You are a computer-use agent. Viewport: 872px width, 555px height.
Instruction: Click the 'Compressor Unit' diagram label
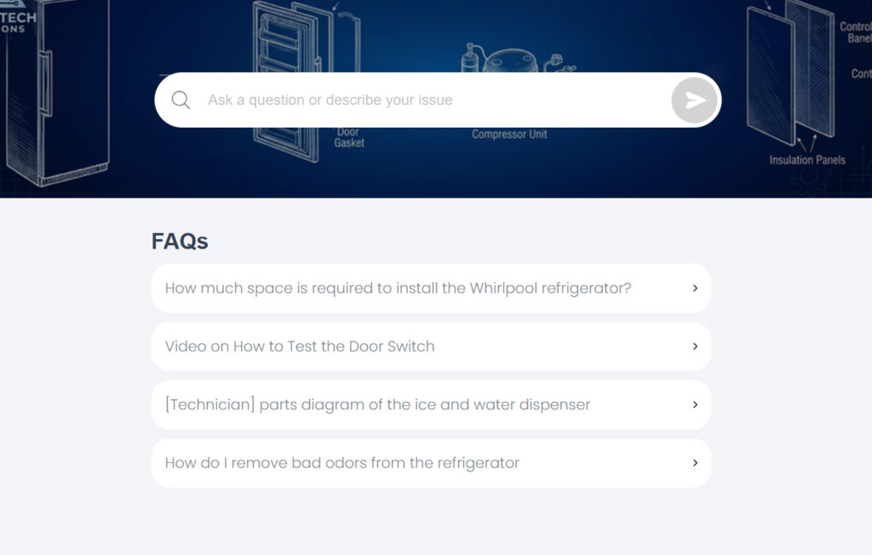[509, 134]
